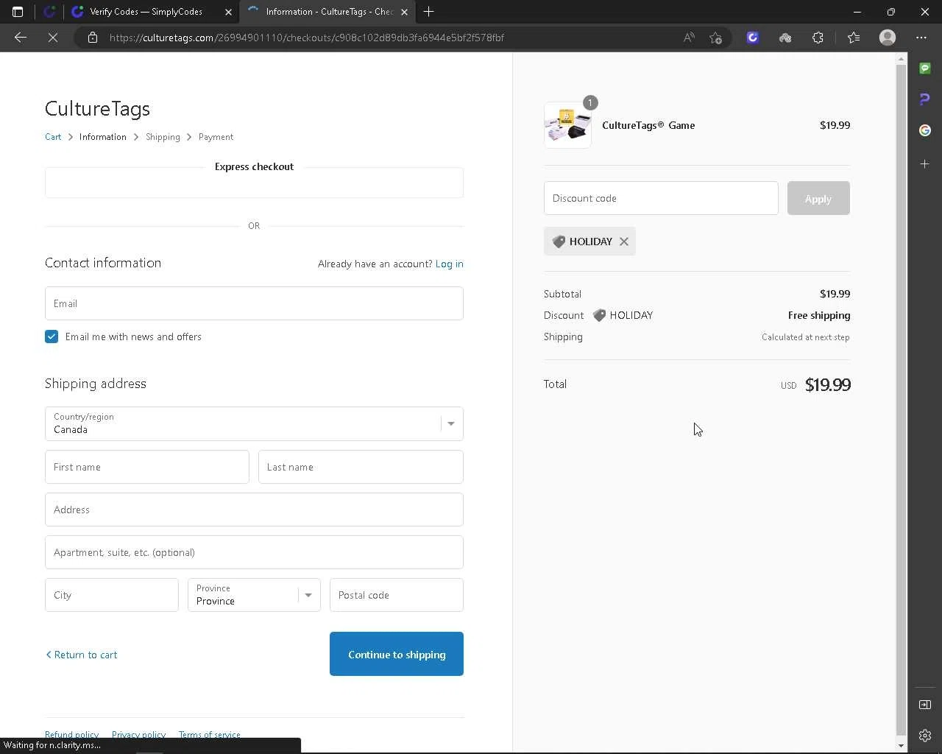
Task: Open Read aloud icon in address bar
Action: click(x=689, y=38)
